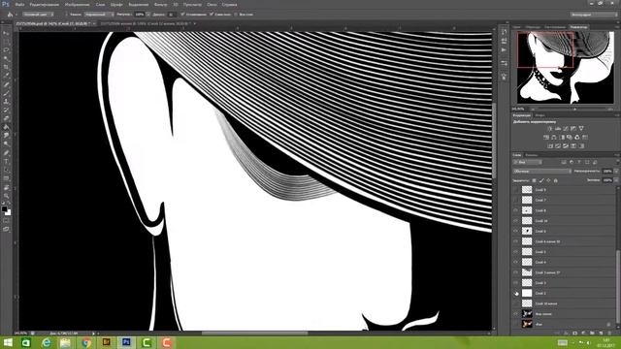Select the Clone Stamp tool
The height and width of the screenshot is (349, 621).
(6, 102)
